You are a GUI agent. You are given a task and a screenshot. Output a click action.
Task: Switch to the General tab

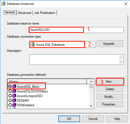pyautogui.click(x=10, y=12)
